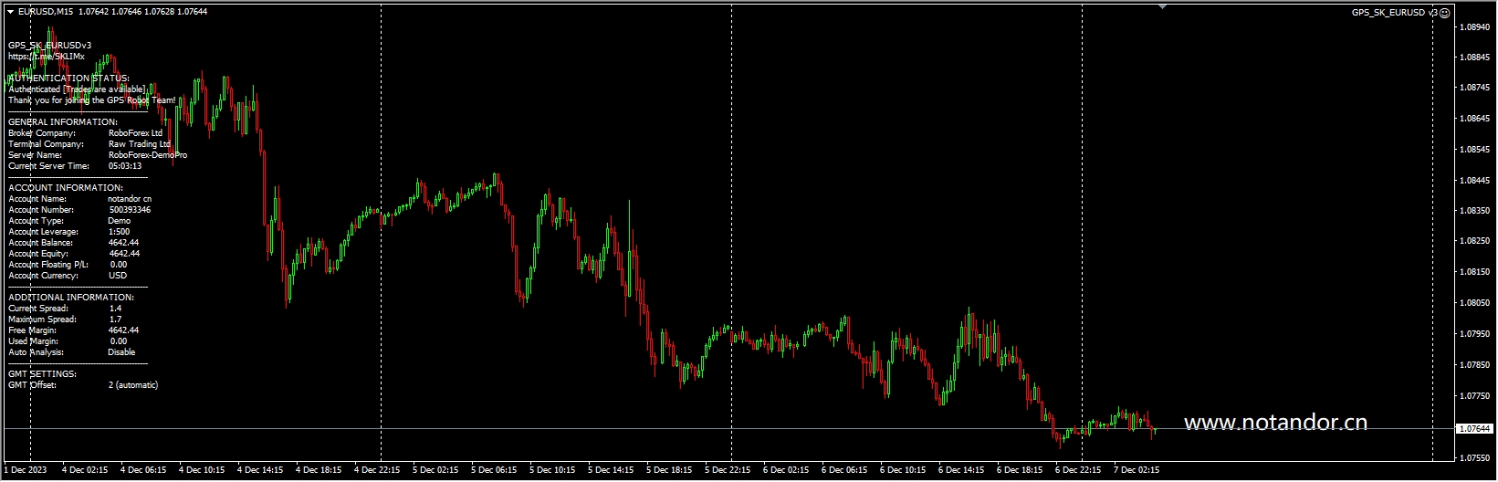Click the '1 Dec 2023' time scale label
The width and height of the screenshot is (1498, 482).
25,470
